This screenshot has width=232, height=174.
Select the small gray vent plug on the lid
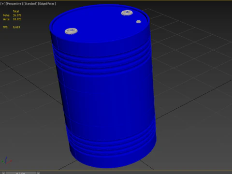coord(139,22)
